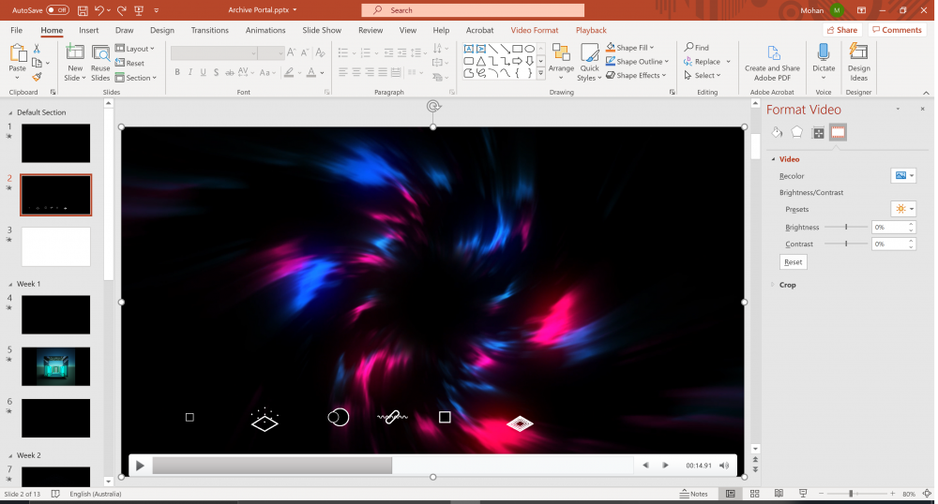Open the Recolor dropdown
Screen dimensions: 938x504
[902, 176]
